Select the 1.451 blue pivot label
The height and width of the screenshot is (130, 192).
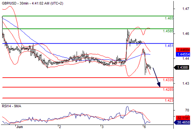point(169,46)
